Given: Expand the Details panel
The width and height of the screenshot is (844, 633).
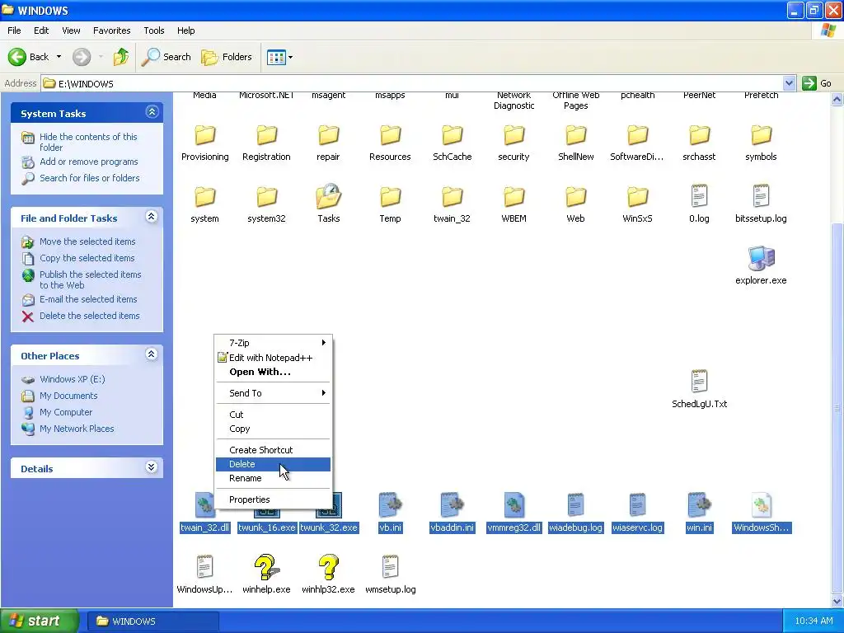Looking at the screenshot, I should [x=152, y=467].
